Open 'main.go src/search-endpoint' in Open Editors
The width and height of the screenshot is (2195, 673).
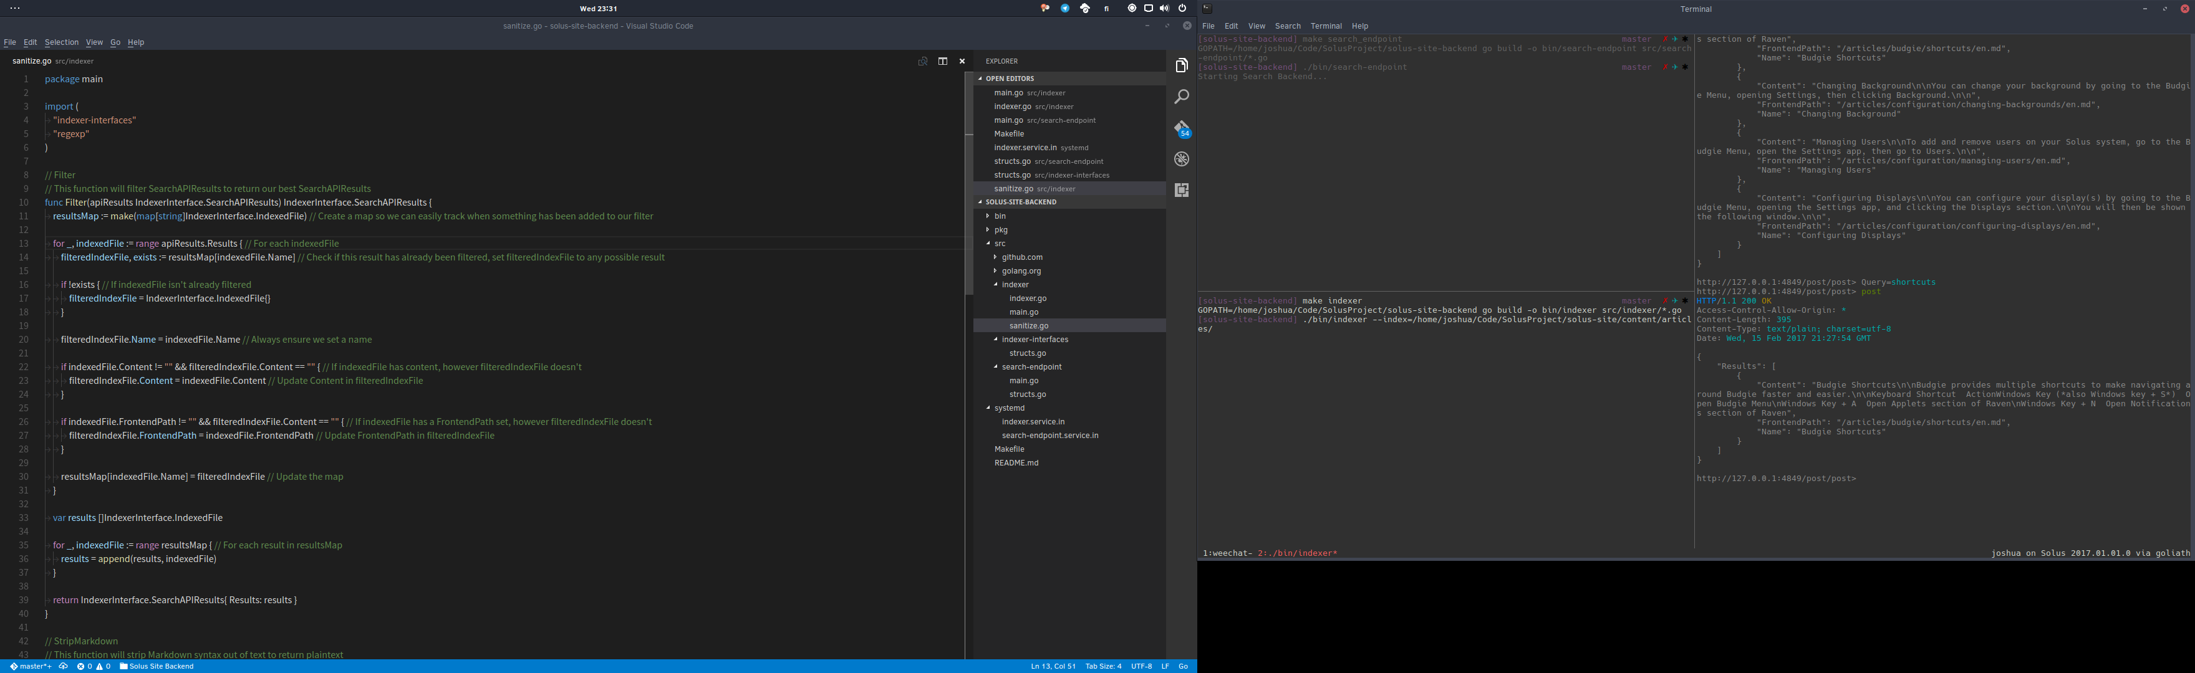tap(1069, 120)
